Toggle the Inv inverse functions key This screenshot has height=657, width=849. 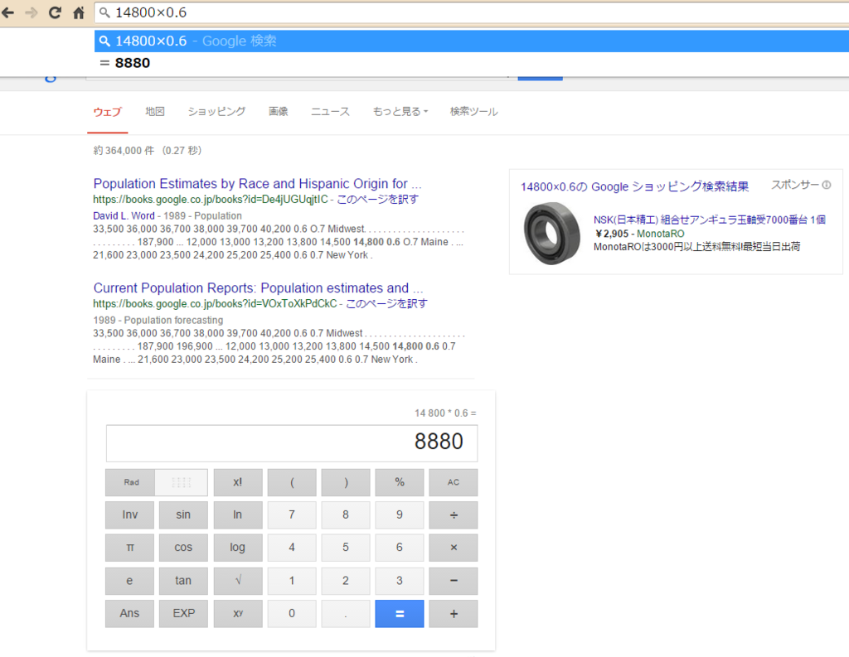[x=130, y=514]
